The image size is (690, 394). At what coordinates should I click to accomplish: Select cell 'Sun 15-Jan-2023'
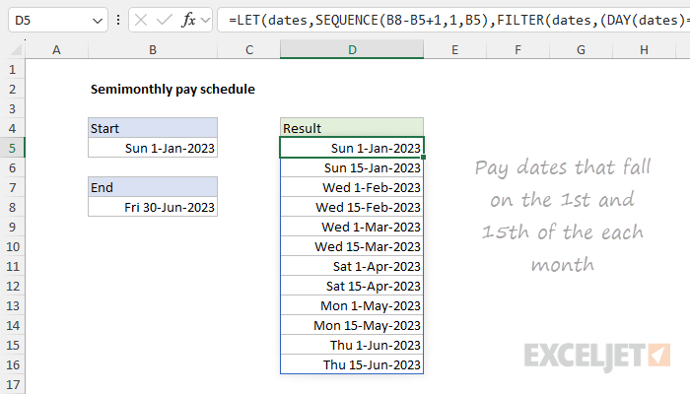(352, 168)
